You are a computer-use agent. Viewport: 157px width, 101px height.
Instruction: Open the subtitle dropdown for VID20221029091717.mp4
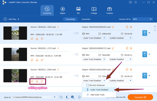click(120, 59)
